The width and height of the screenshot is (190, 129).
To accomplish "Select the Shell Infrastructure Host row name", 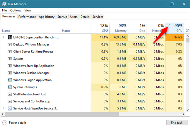I will pyautogui.click(x=29, y=94).
